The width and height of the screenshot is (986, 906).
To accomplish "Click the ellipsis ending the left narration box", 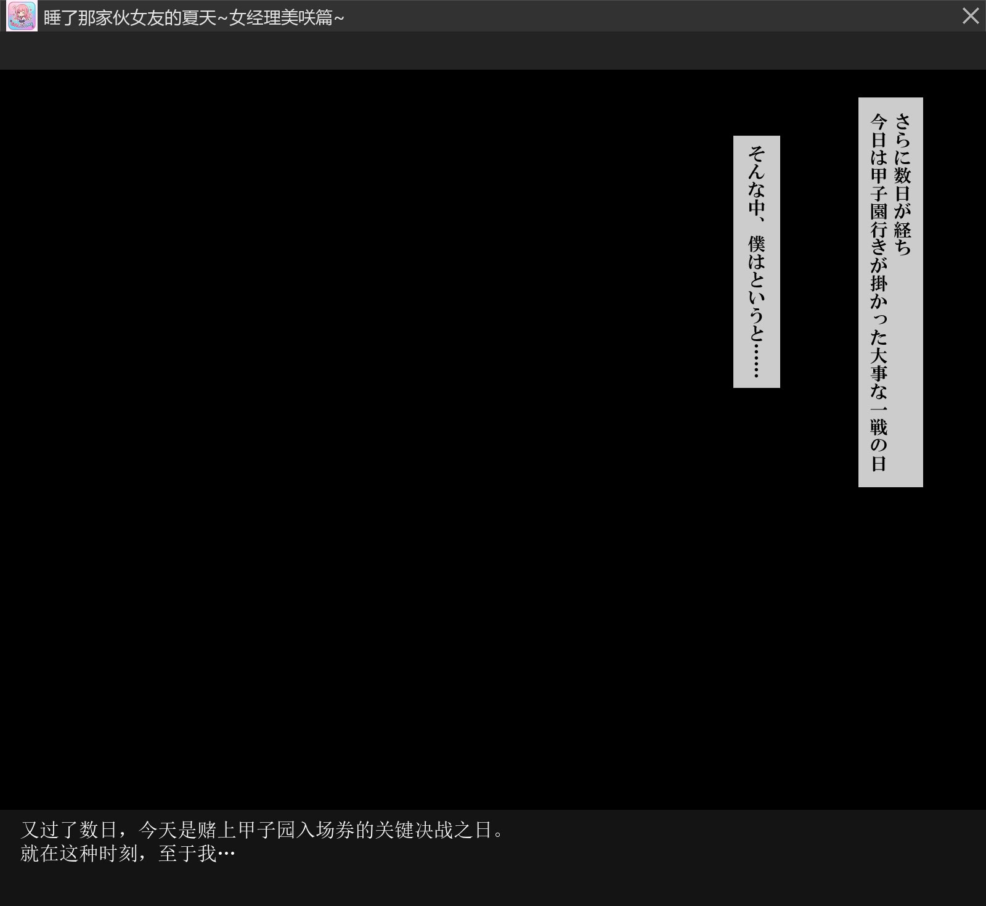I will click(x=756, y=364).
